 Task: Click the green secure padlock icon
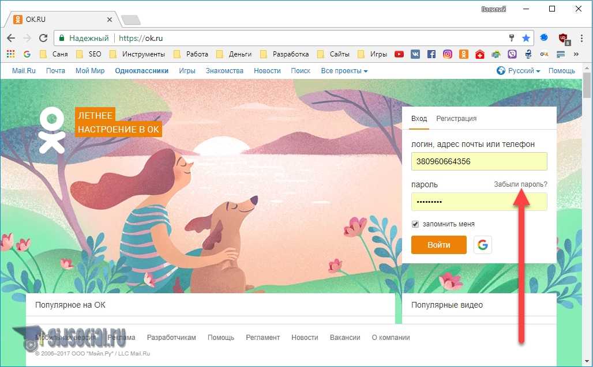click(62, 38)
